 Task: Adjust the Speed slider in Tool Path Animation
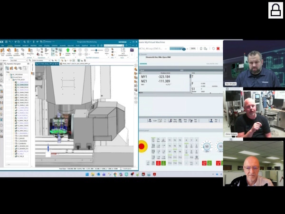click(96, 50)
